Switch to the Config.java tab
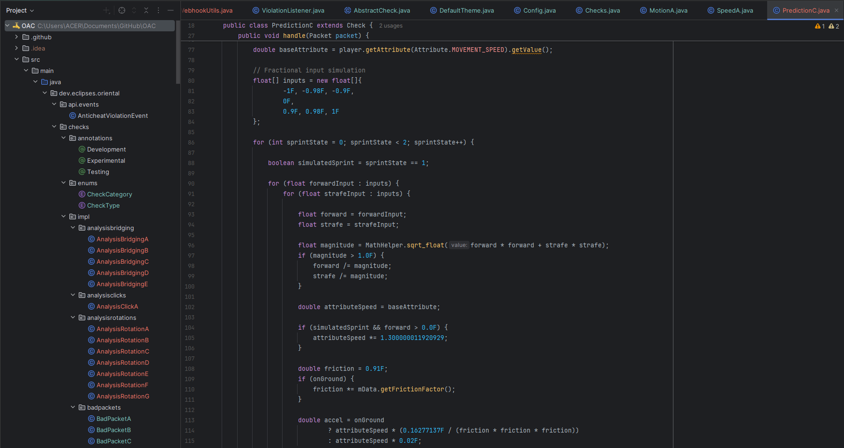Screen dimensions: 844x448 pos(535,10)
